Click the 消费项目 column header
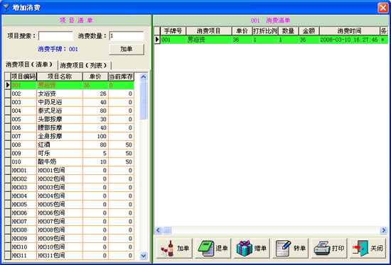This screenshot has height=265, width=391. (209, 31)
